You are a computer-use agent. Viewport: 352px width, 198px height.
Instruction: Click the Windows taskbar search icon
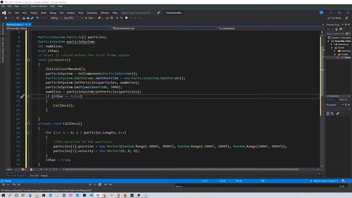click(x=10, y=195)
